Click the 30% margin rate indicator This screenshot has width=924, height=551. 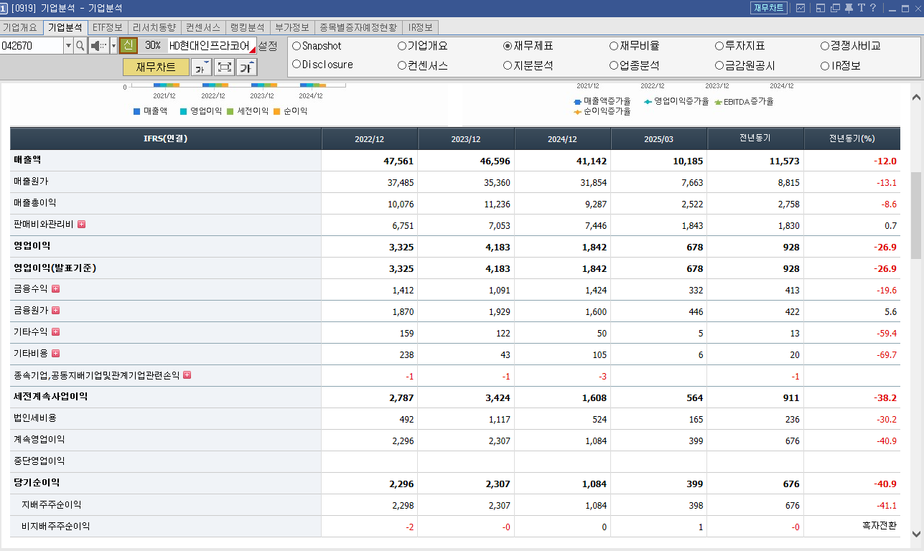152,45
